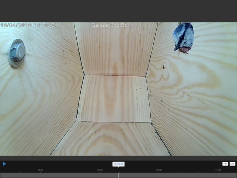
Task: Jump to the LIVE camera feed
Action: pyautogui.click(x=232, y=164)
